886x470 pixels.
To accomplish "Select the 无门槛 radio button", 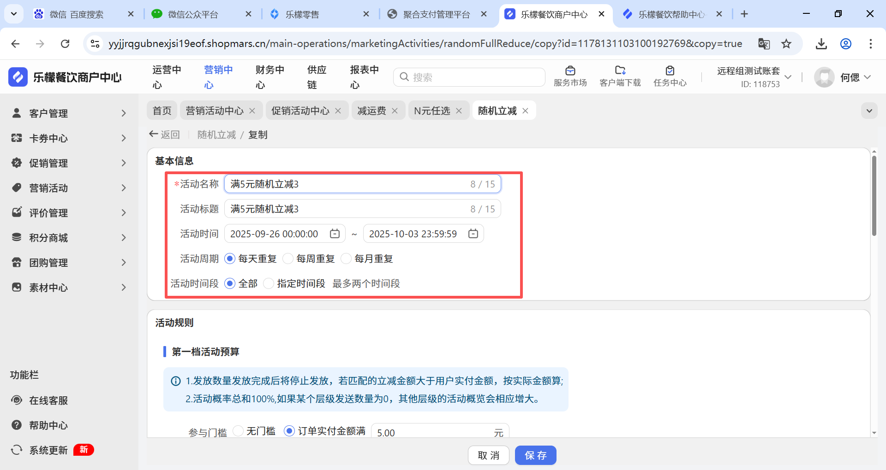I will click(238, 431).
